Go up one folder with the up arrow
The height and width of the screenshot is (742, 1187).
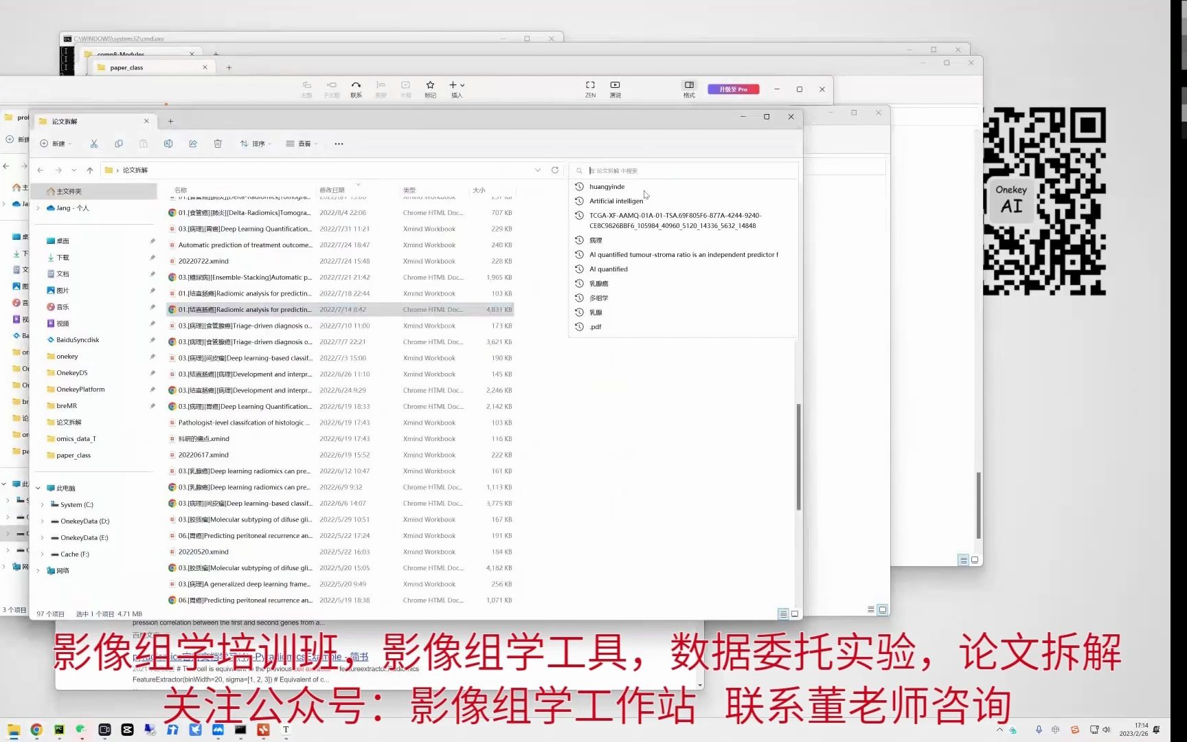click(x=90, y=170)
